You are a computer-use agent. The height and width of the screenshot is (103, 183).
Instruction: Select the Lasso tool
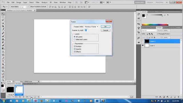tap(3, 20)
